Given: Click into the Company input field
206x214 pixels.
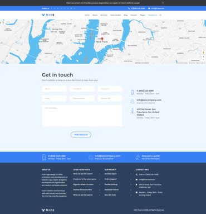Looking at the screenshot, I should coord(110,89).
